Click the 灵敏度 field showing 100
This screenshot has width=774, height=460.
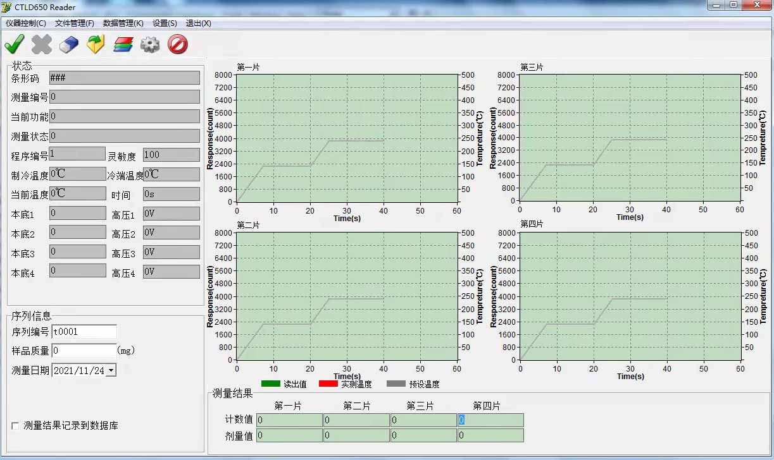pos(172,155)
